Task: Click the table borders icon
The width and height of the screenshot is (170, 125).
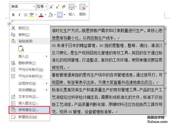Action: click(60, 15)
